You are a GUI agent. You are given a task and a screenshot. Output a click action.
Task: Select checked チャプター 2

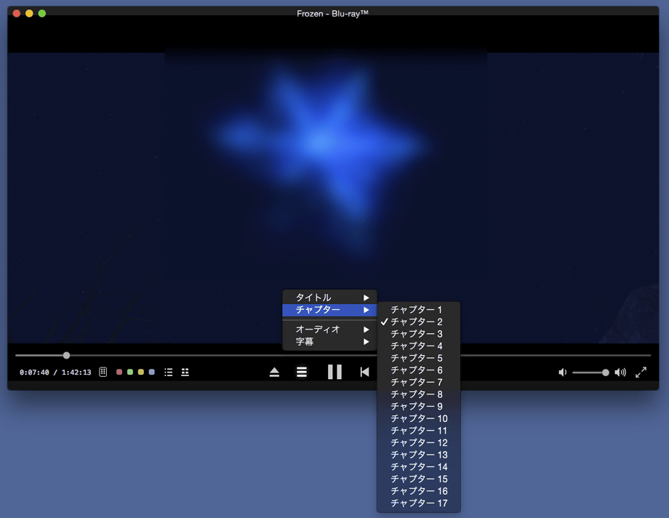click(x=419, y=322)
